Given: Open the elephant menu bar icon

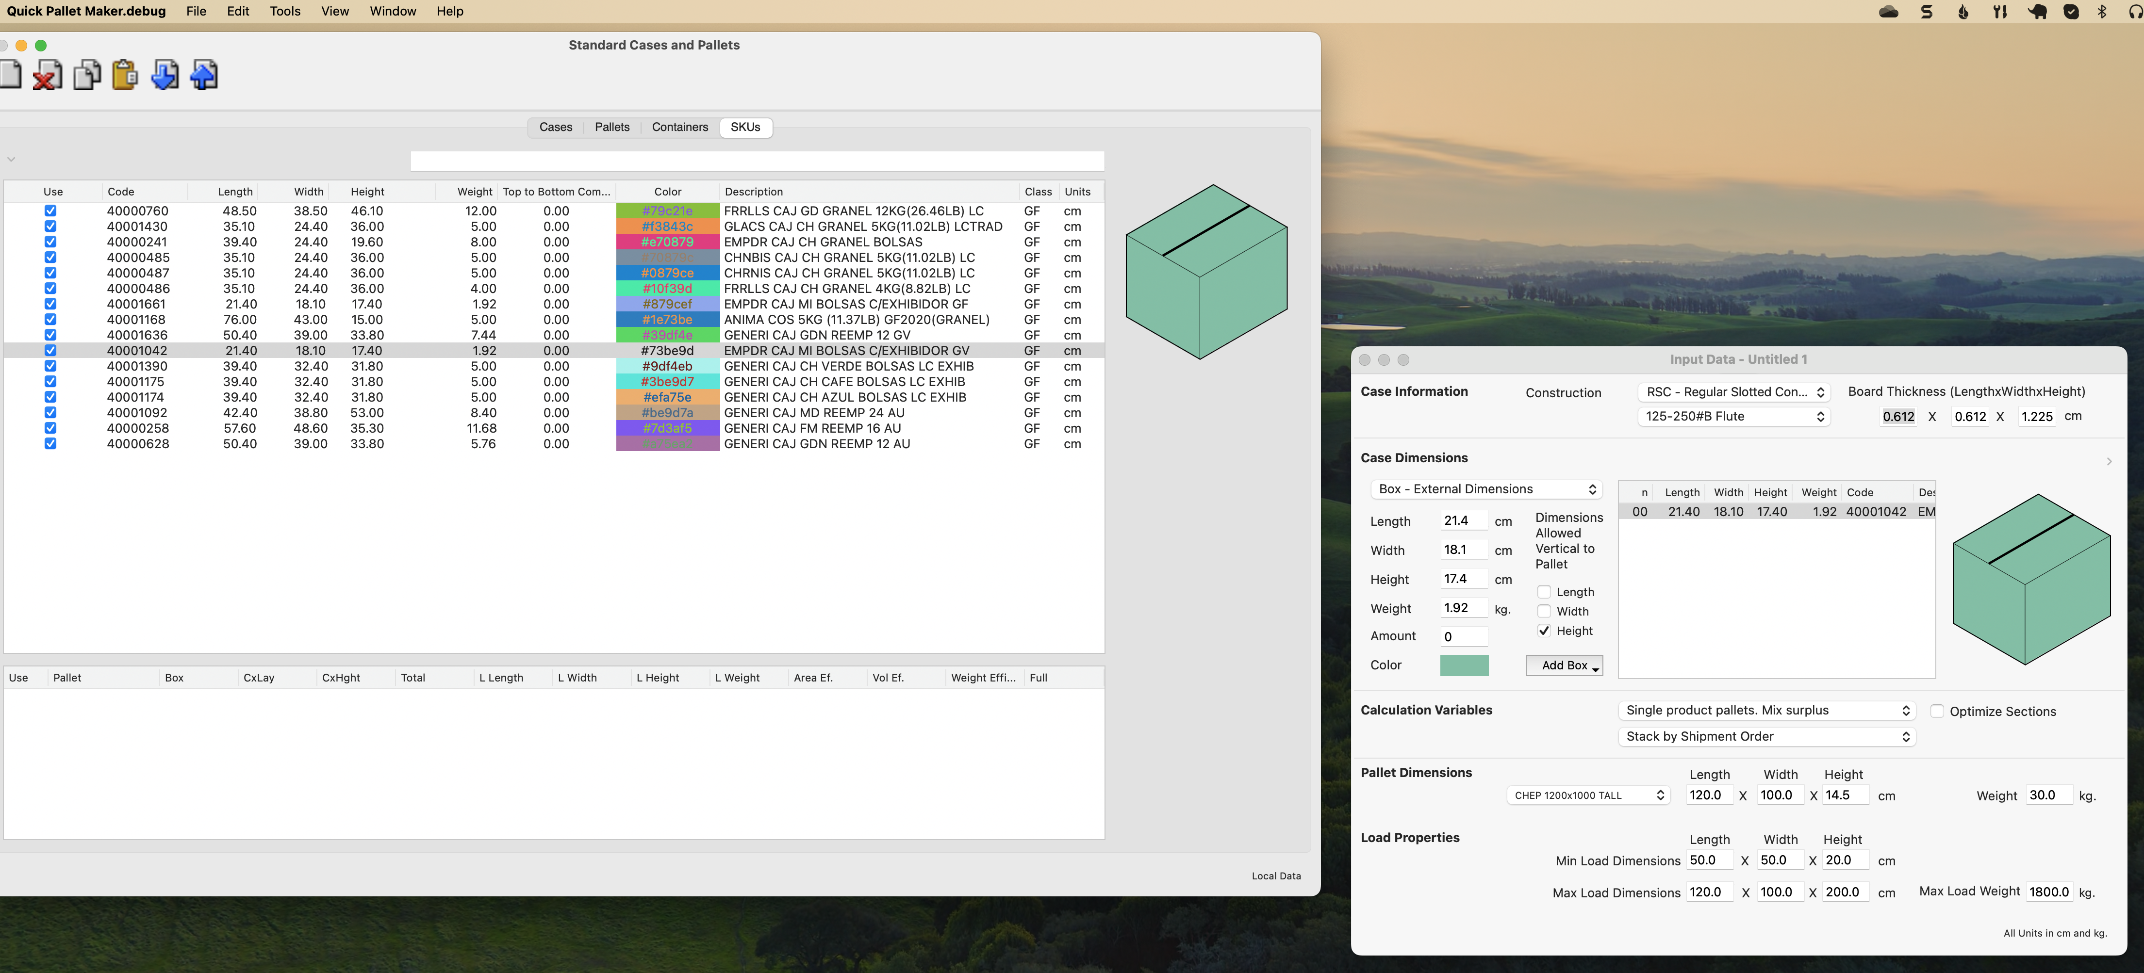Looking at the screenshot, I should 2037,12.
